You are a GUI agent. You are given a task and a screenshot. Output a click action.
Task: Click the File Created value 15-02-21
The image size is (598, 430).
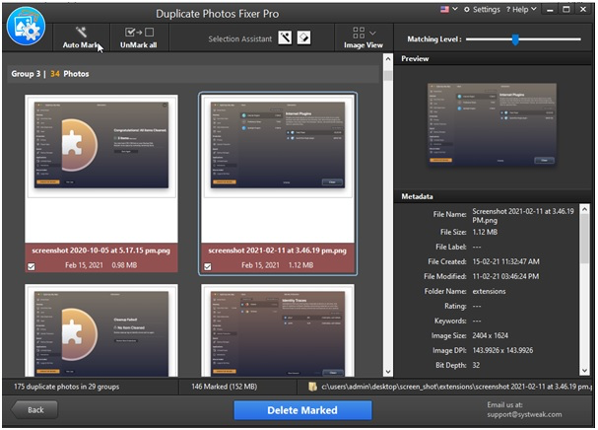click(505, 261)
